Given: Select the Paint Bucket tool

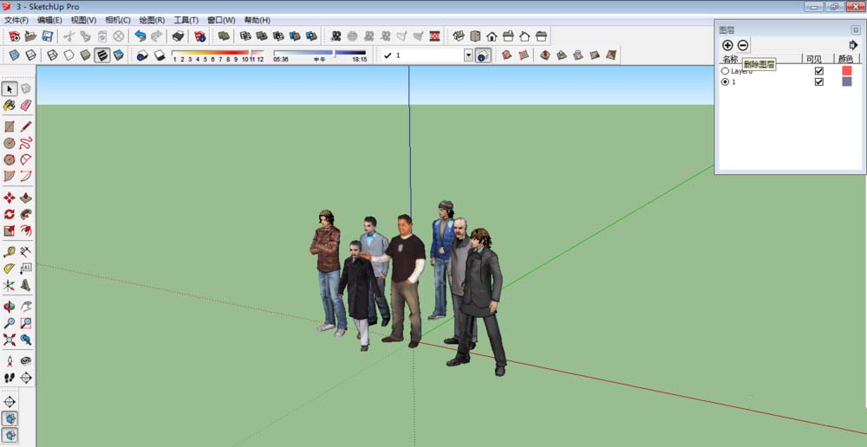Looking at the screenshot, I should tap(10, 105).
